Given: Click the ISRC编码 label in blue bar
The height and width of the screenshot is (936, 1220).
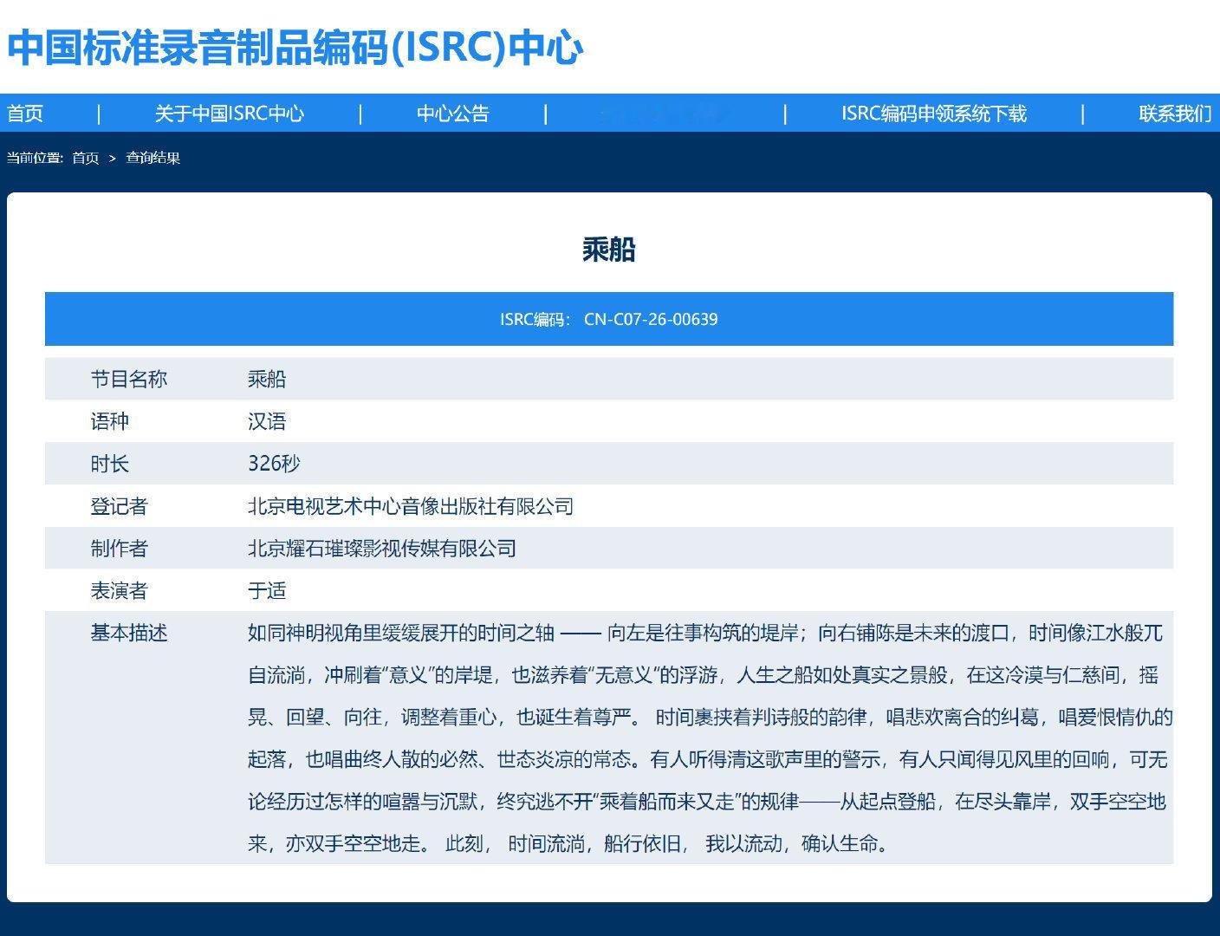Looking at the screenshot, I should pos(535,319).
